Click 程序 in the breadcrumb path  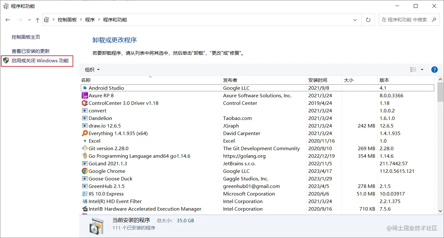[90, 20]
